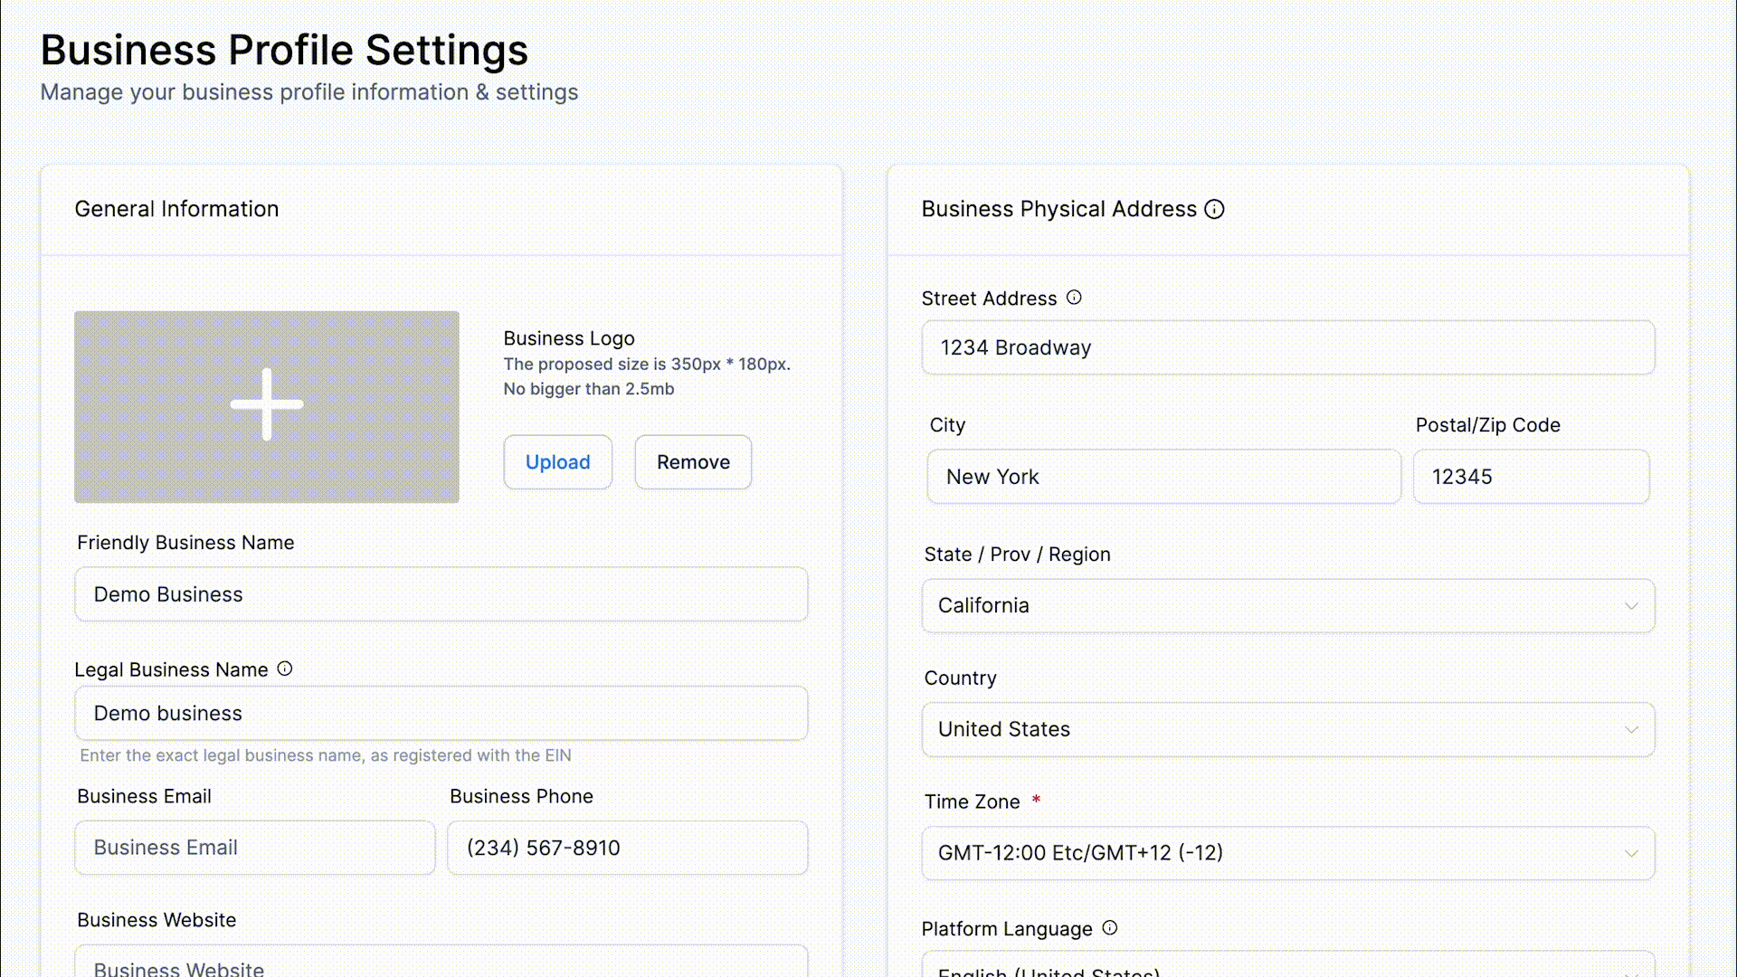Click the City field containing New York
Viewport: 1737px width, 977px height.
coord(1163,477)
